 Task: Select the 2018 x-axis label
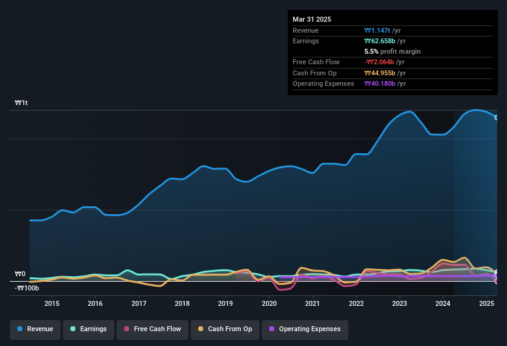tap(182, 303)
